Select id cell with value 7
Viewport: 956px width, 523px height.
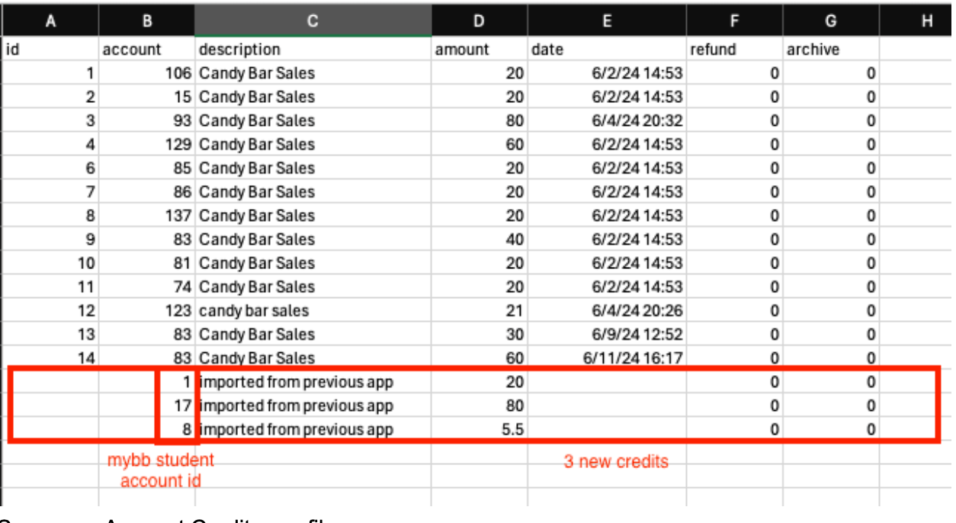(50, 191)
